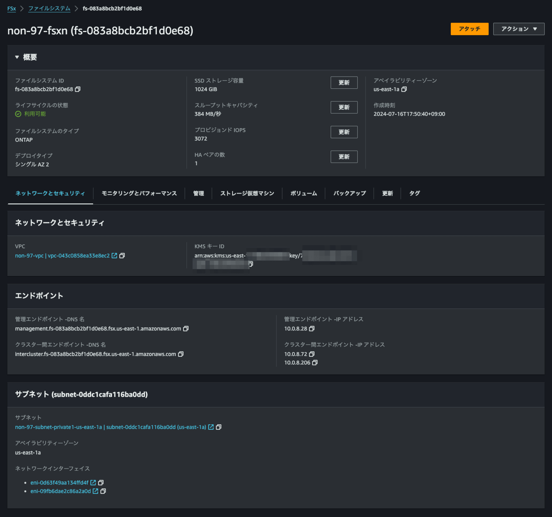552x517 pixels.
Task: Switch to モニタリングとパフォーマンス tab
Action: tap(139, 193)
